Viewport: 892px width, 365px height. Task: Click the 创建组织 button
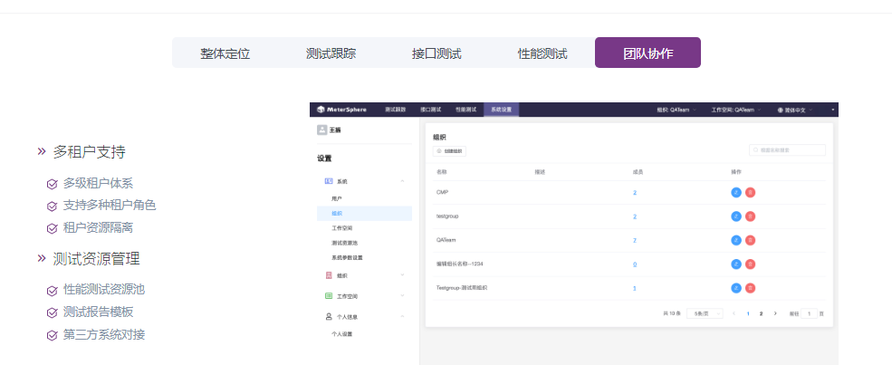[x=449, y=151]
